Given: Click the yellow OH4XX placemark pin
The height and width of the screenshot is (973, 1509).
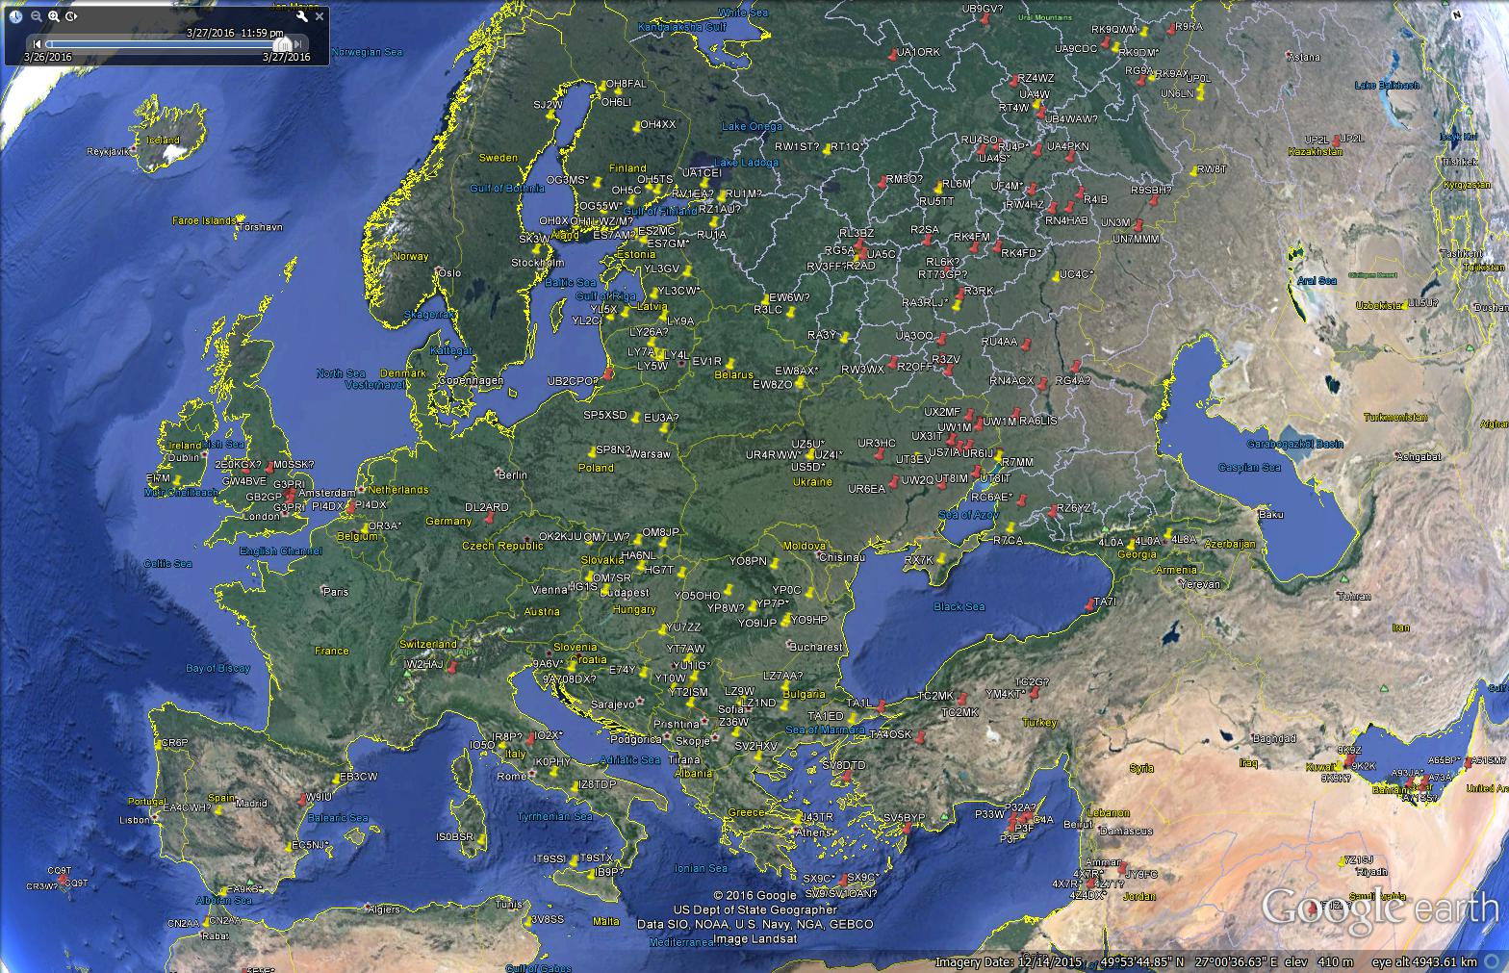Looking at the screenshot, I should [635, 127].
